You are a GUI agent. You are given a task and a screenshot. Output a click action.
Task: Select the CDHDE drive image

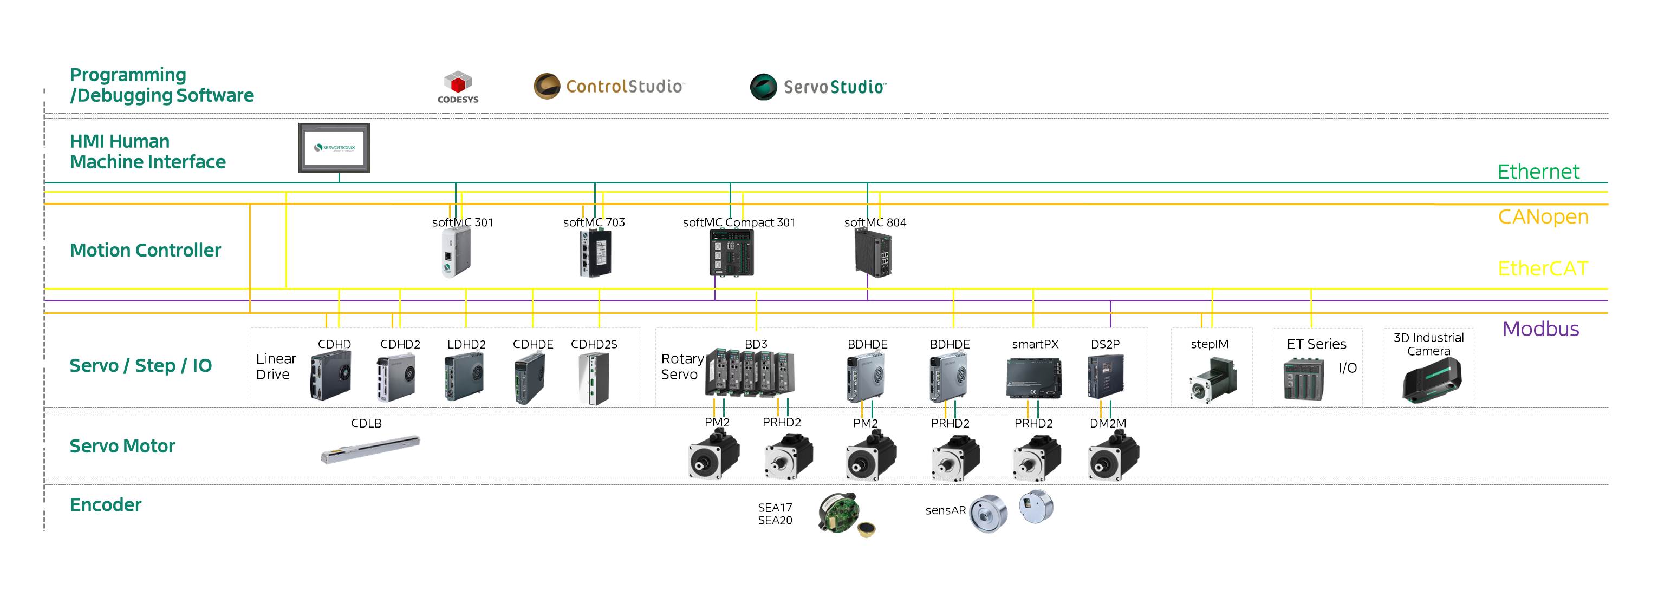coord(530,379)
